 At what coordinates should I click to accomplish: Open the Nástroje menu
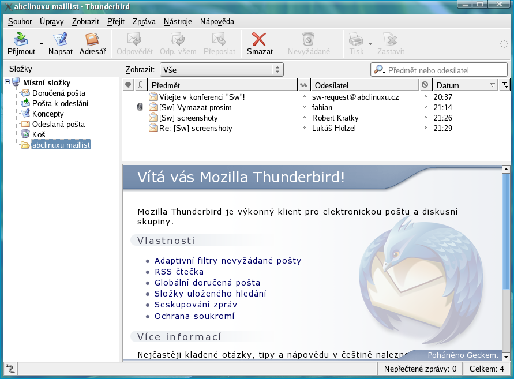(178, 22)
